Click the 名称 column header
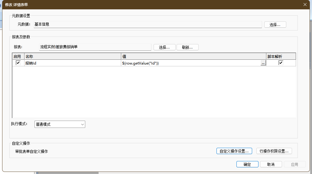The height and width of the screenshot is (174, 312). tap(73, 56)
